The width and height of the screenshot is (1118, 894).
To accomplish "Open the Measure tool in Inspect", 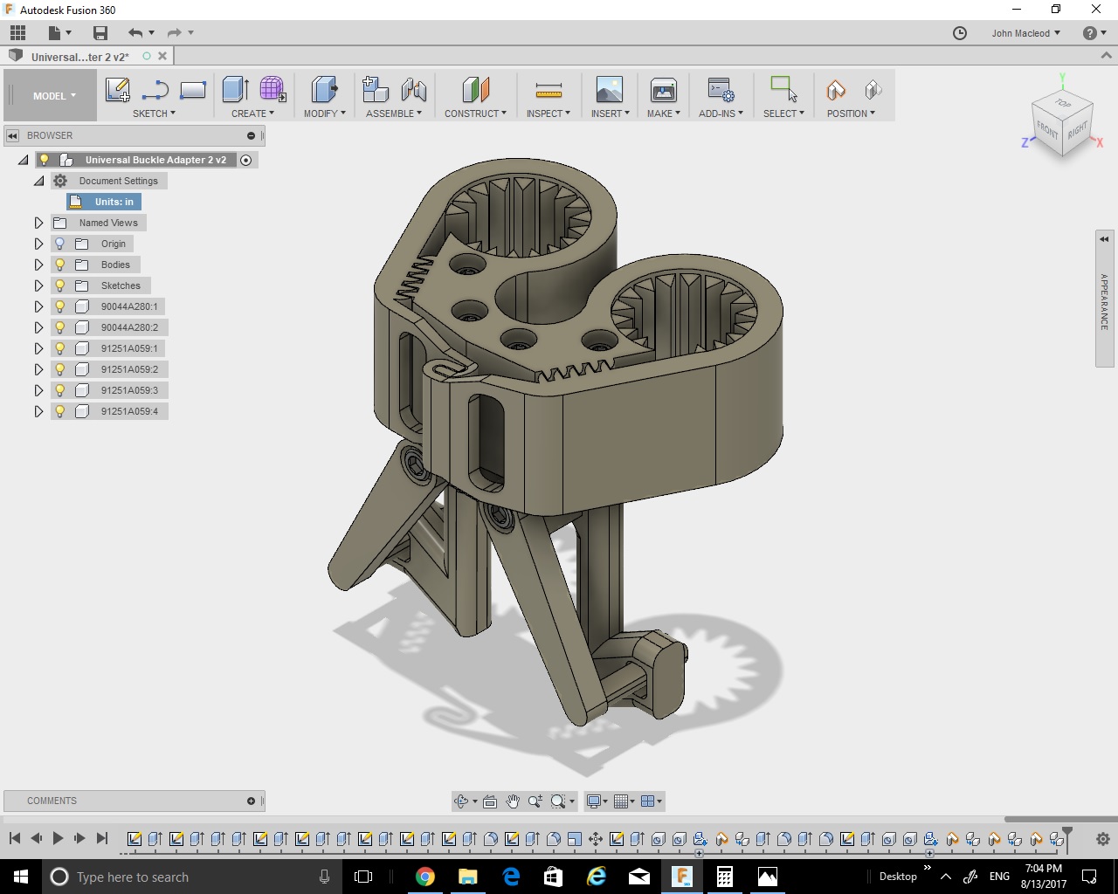I will [549, 90].
